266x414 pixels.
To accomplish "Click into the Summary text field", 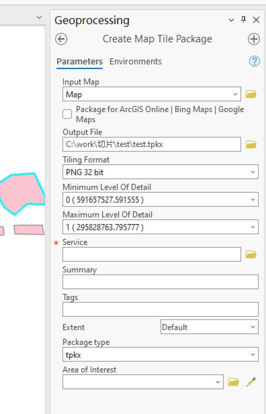I will [x=160, y=282].
